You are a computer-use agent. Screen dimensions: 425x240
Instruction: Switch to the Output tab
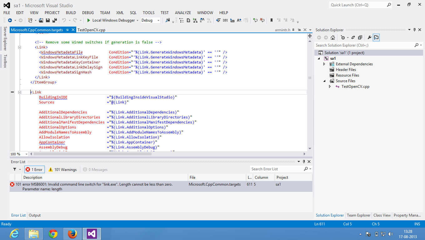tap(35, 215)
